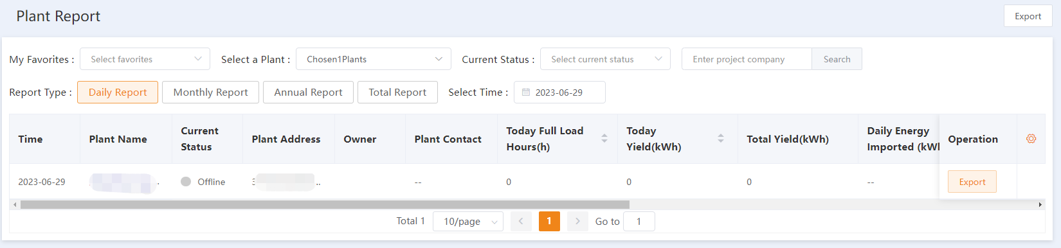Screen dimensions: 1061x248
Task: Switch to Total Report
Action: point(397,92)
